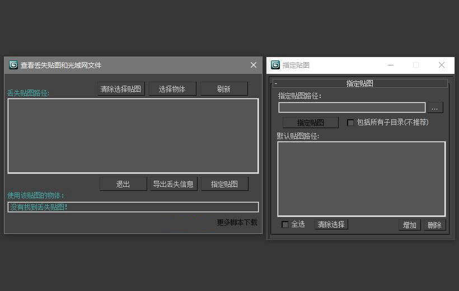459x291 pixels.
Task: Click the 增加 add button
Action: click(410, 225)
